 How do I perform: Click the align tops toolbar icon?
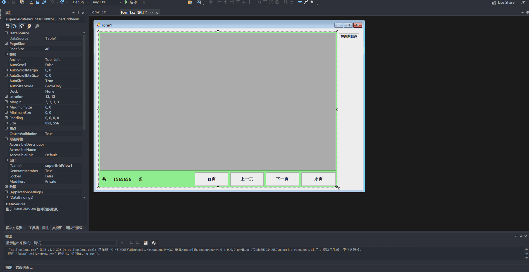(238, 2)
